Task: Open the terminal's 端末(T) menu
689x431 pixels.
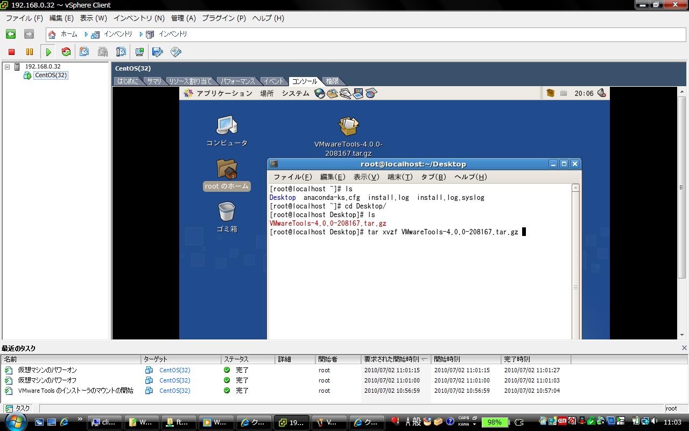Action: click(400, 177)
